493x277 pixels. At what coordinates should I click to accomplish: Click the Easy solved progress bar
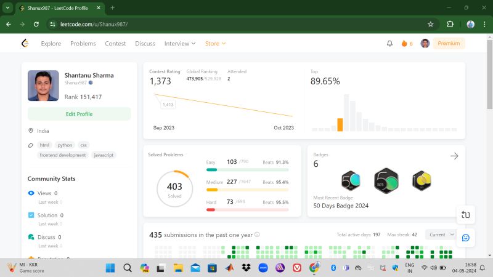click(248, 170)
